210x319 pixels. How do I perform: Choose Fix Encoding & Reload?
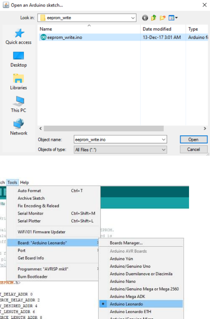coord(53,206)
